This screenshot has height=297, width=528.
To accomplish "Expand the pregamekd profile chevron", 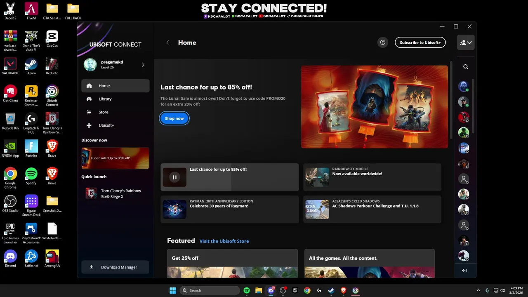I will click(143, 65).
